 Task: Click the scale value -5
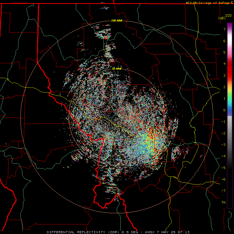pyautogui.click(x=223, y=168)
